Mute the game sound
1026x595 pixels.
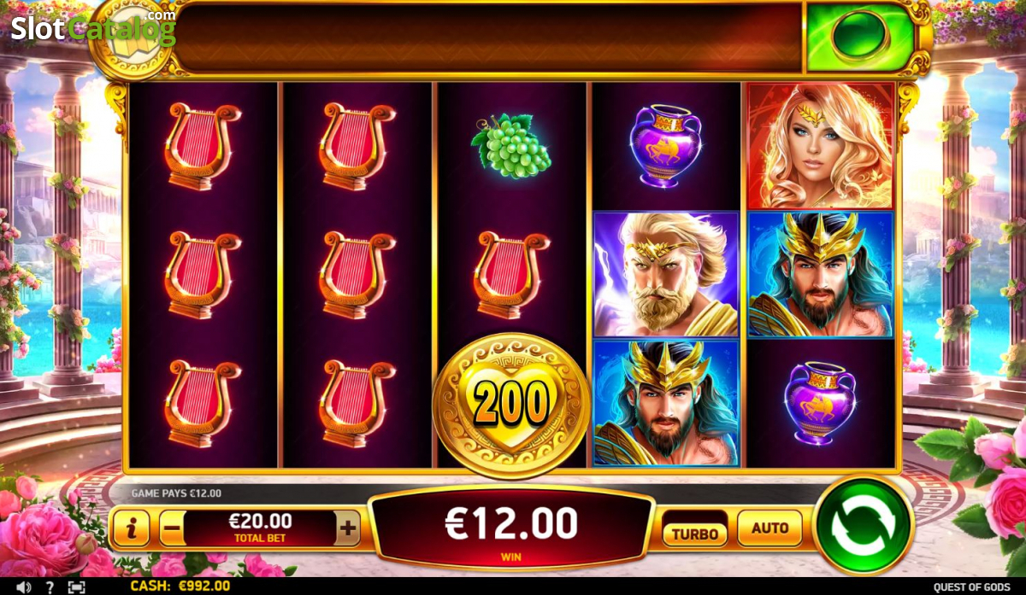click(x=23, y=586)
